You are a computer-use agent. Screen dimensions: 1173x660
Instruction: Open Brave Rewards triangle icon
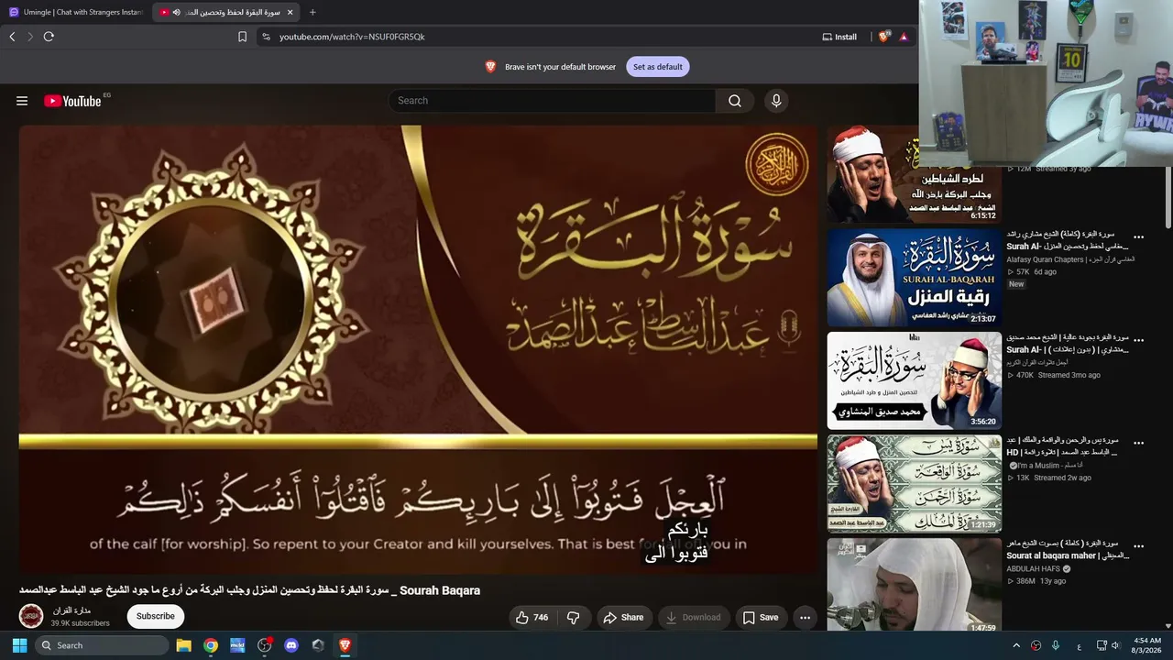[904, 37]
